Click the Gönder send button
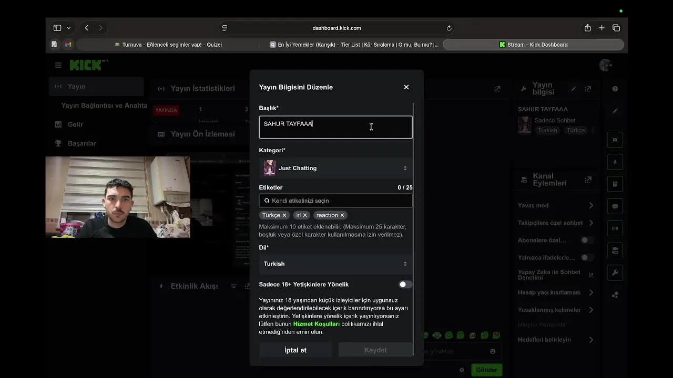This screenshot has width=673, height=378. click(486, 370)
